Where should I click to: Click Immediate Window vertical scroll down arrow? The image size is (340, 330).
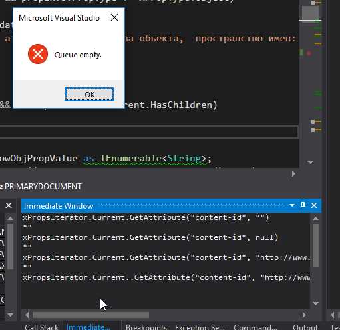tap(315, 303)
